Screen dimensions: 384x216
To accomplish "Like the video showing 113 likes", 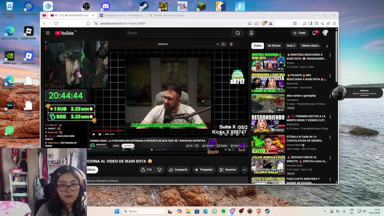I will click(146, 170).
